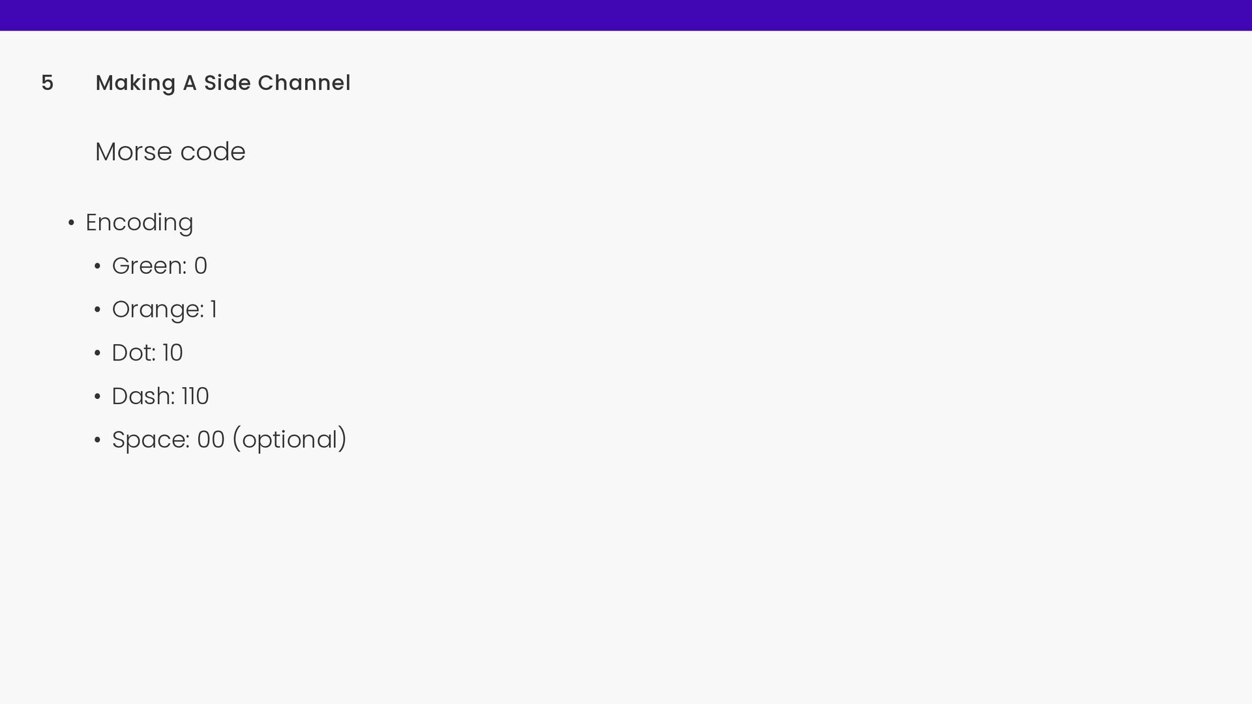
Task: Click the slide number 5
Action: [x=47, y=83]
